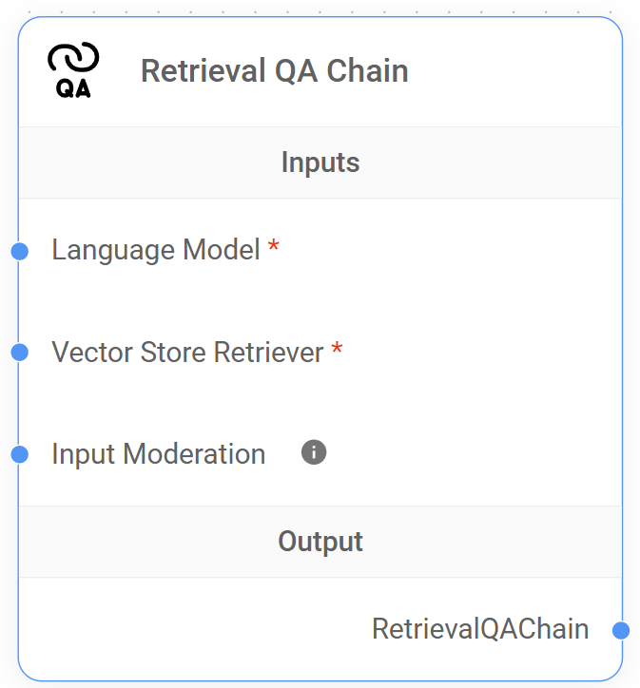Click the Retrieval QA Chain node icon
Viewport: 640px width, 688px height.
coord(73,70)
